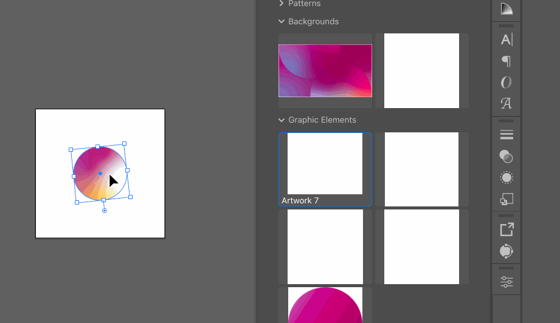Open the Character panel icon

click(x=506, y=39)
